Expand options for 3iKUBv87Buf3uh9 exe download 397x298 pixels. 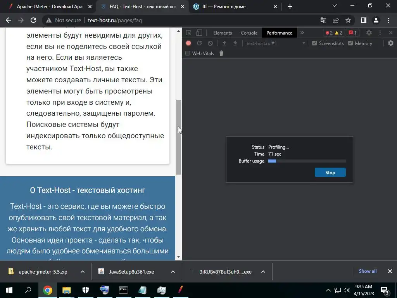[x=263, y=272]
